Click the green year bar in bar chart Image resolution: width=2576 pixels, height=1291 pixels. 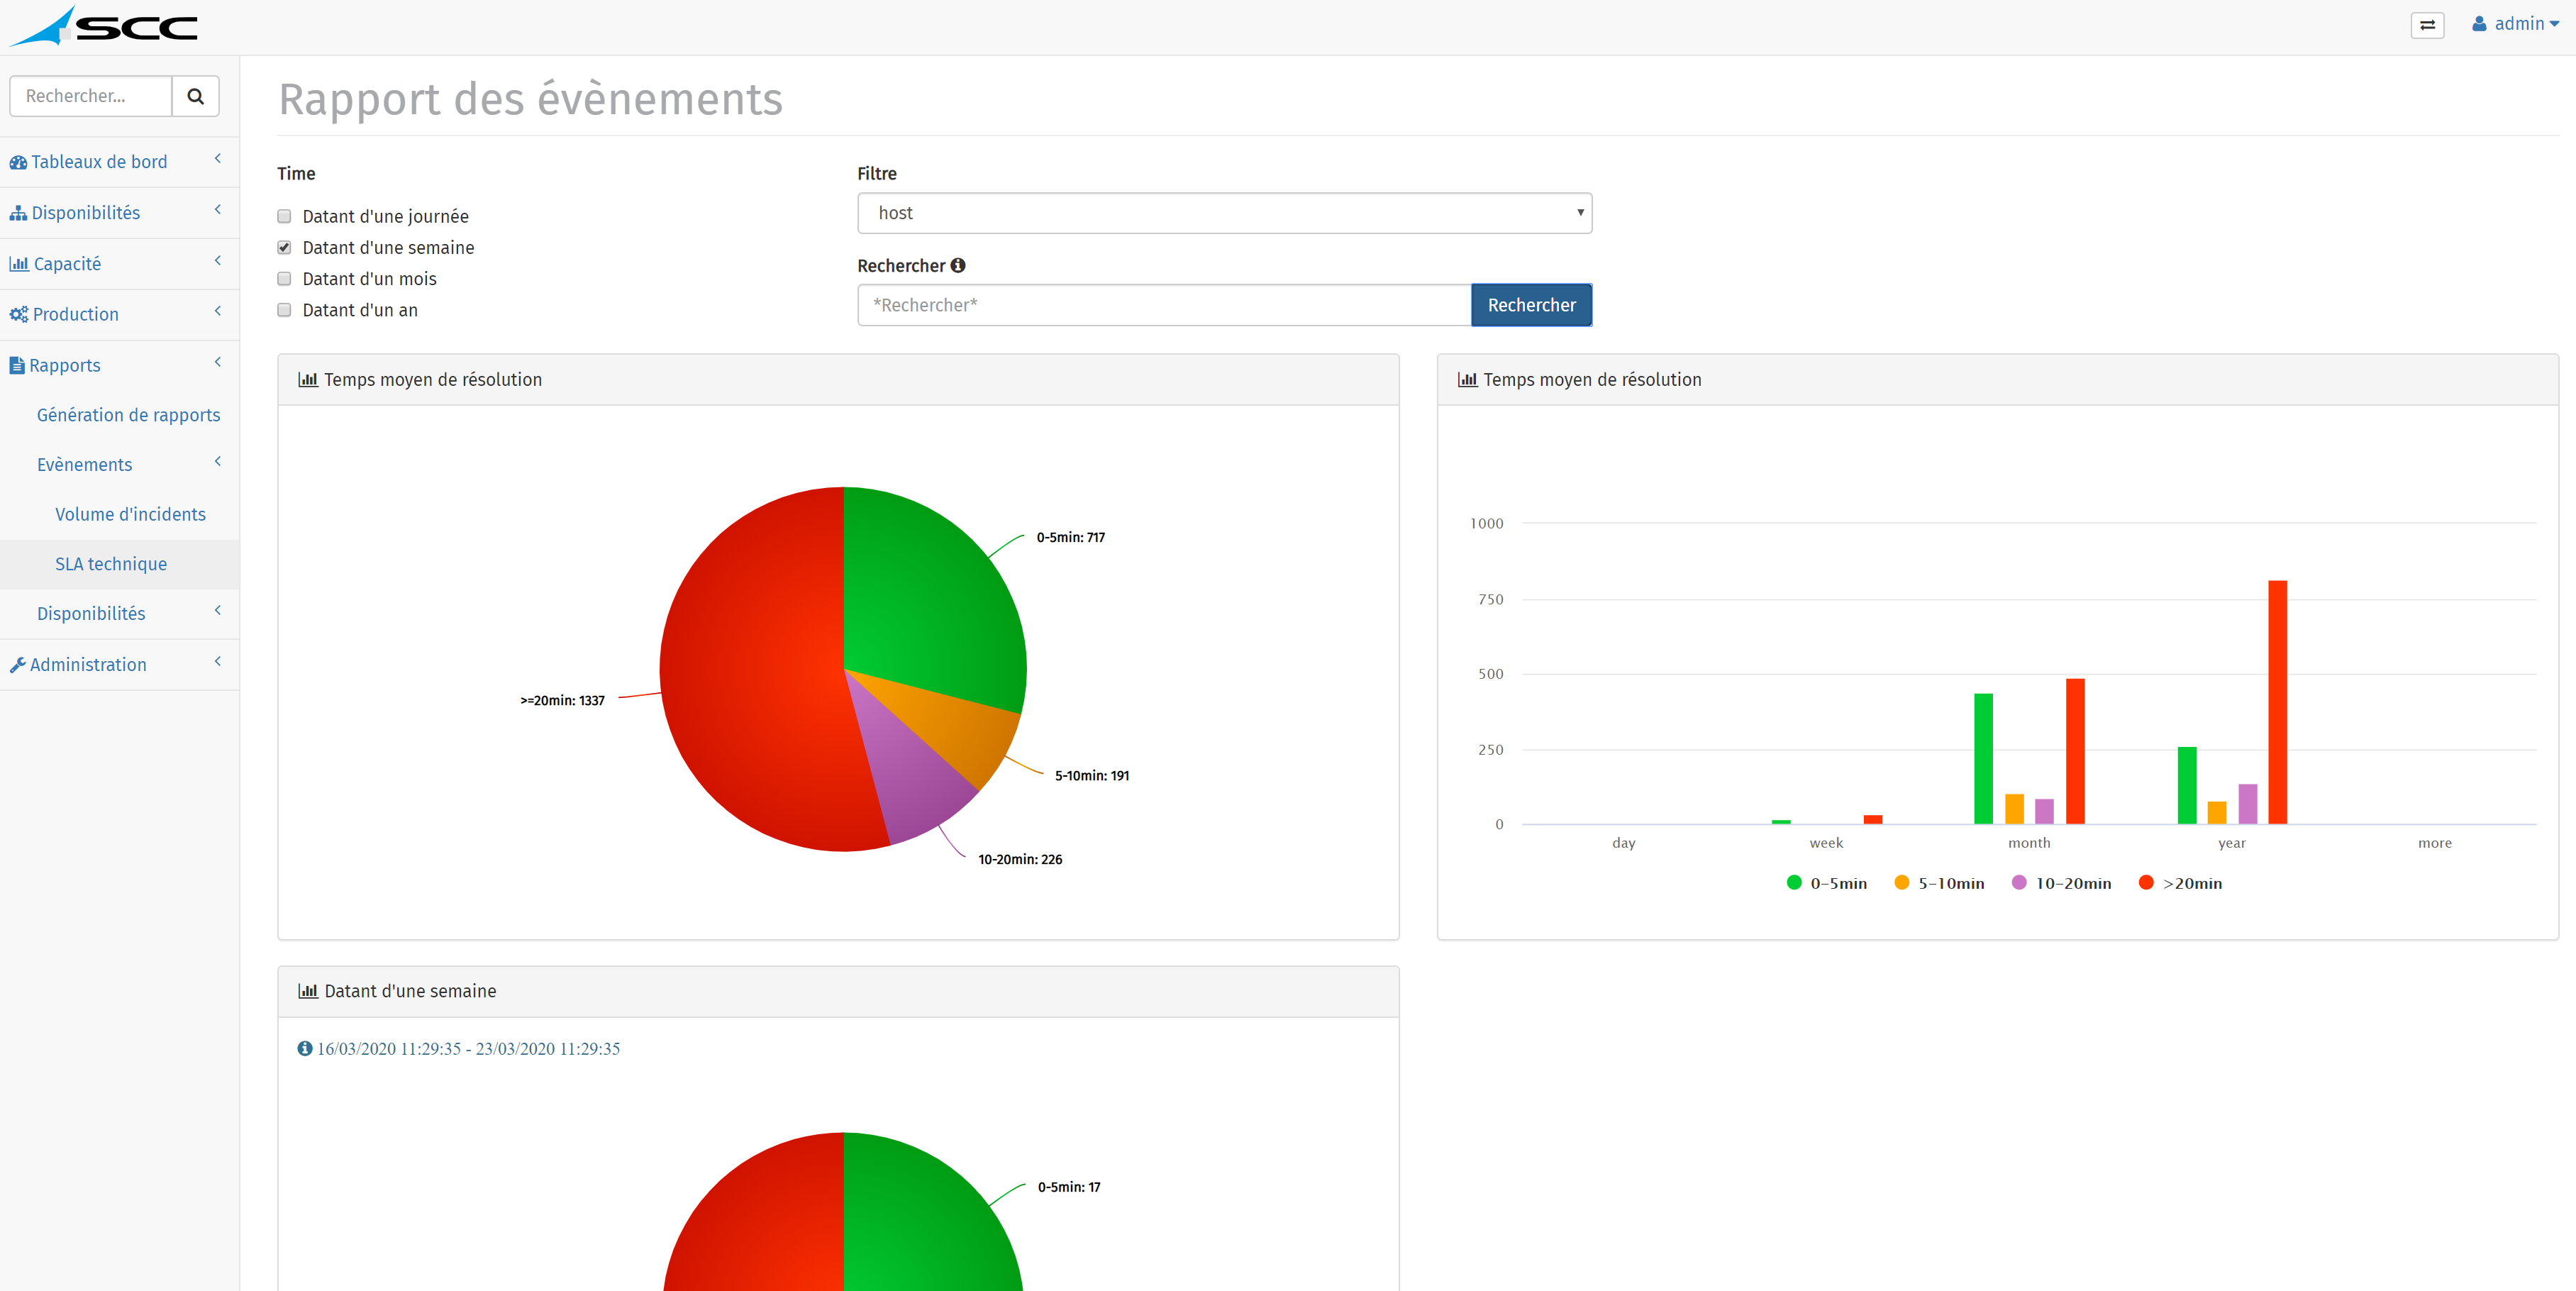tap(2187, 785)
